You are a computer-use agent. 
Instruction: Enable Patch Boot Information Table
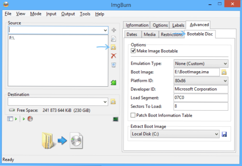pyautogui.click(x=133, y=115)
